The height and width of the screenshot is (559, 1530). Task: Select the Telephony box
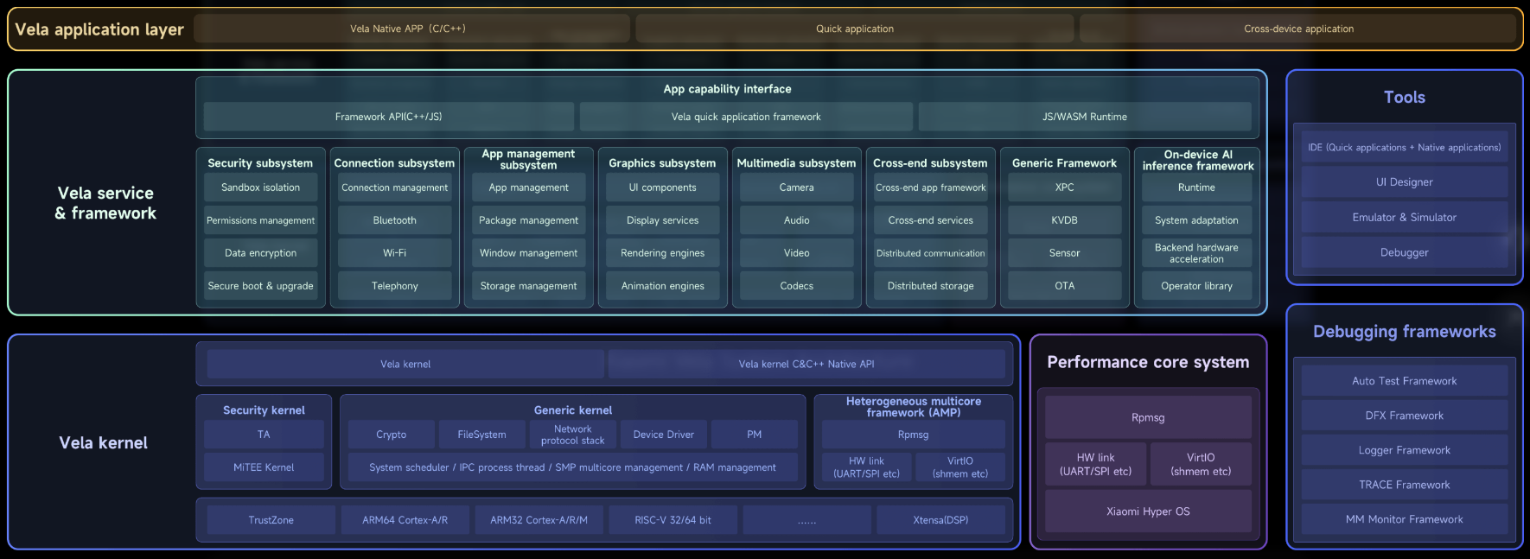(395, 286)
